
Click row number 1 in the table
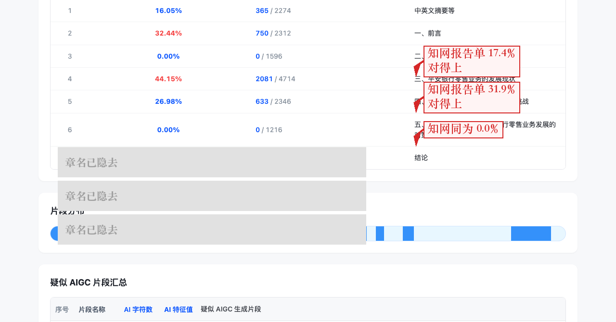70,11
